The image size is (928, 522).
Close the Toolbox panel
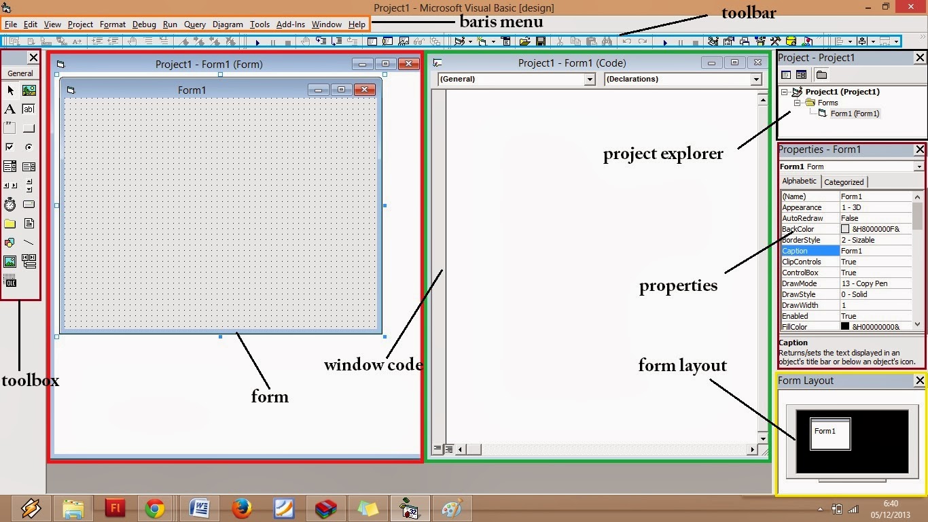tap(33, 58)
